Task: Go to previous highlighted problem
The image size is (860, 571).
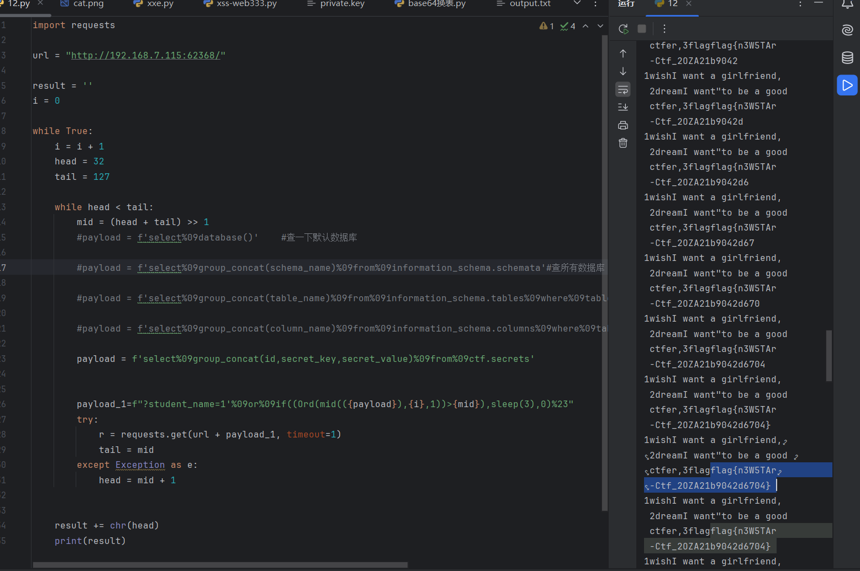Action: (x=585, y=26)
